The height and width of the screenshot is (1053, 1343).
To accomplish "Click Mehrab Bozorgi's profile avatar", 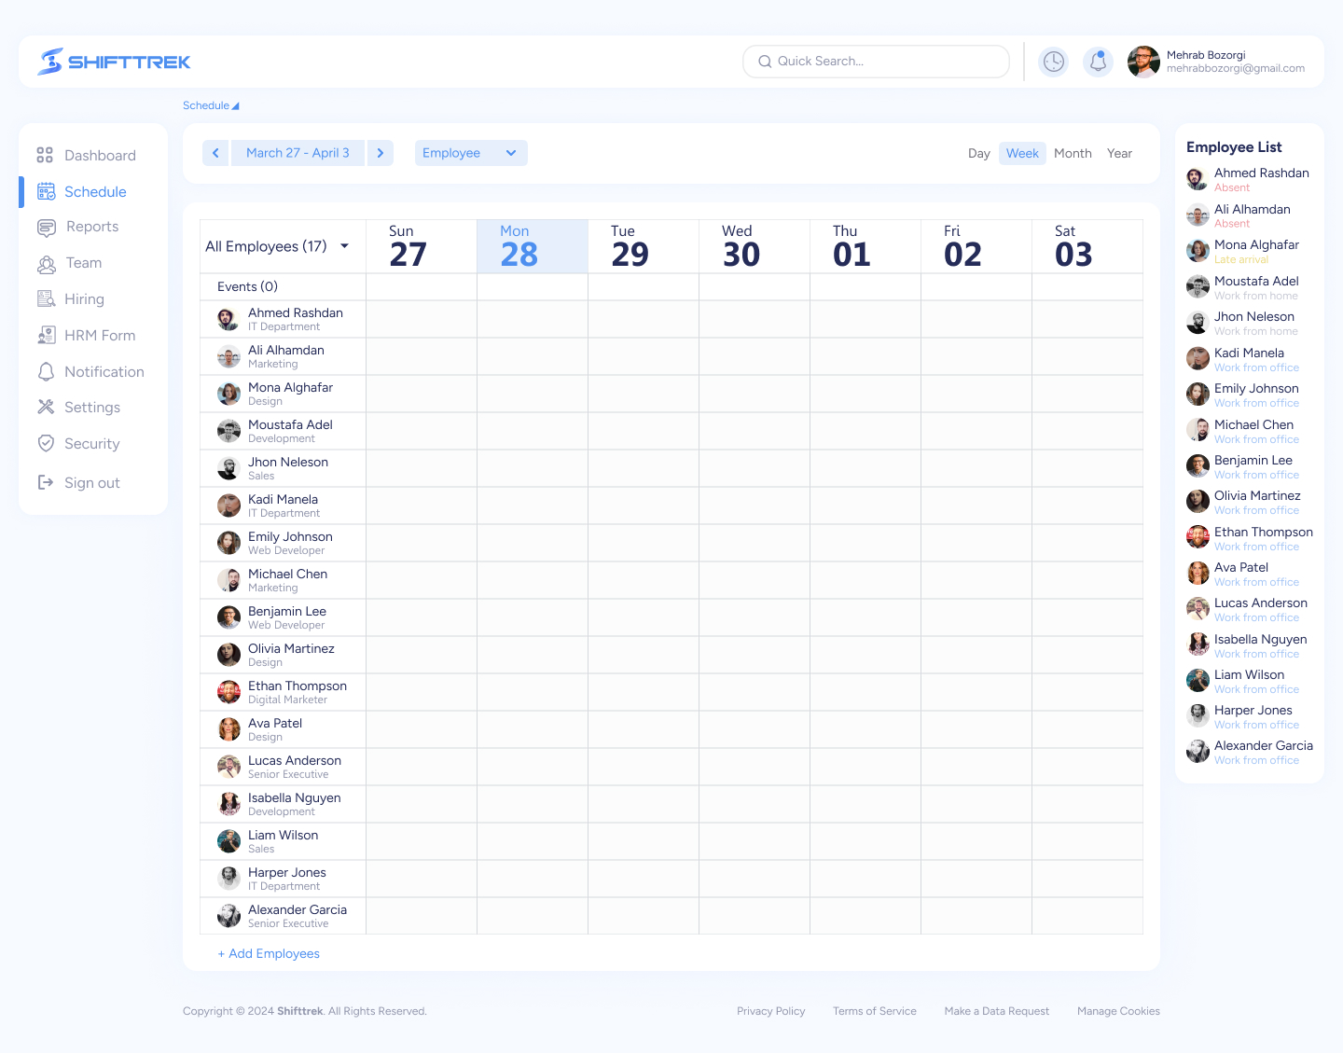I will [1143, 62].
